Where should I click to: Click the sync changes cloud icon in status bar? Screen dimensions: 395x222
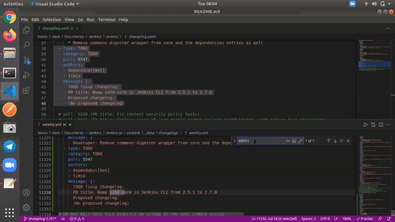(x=63, y=219)
